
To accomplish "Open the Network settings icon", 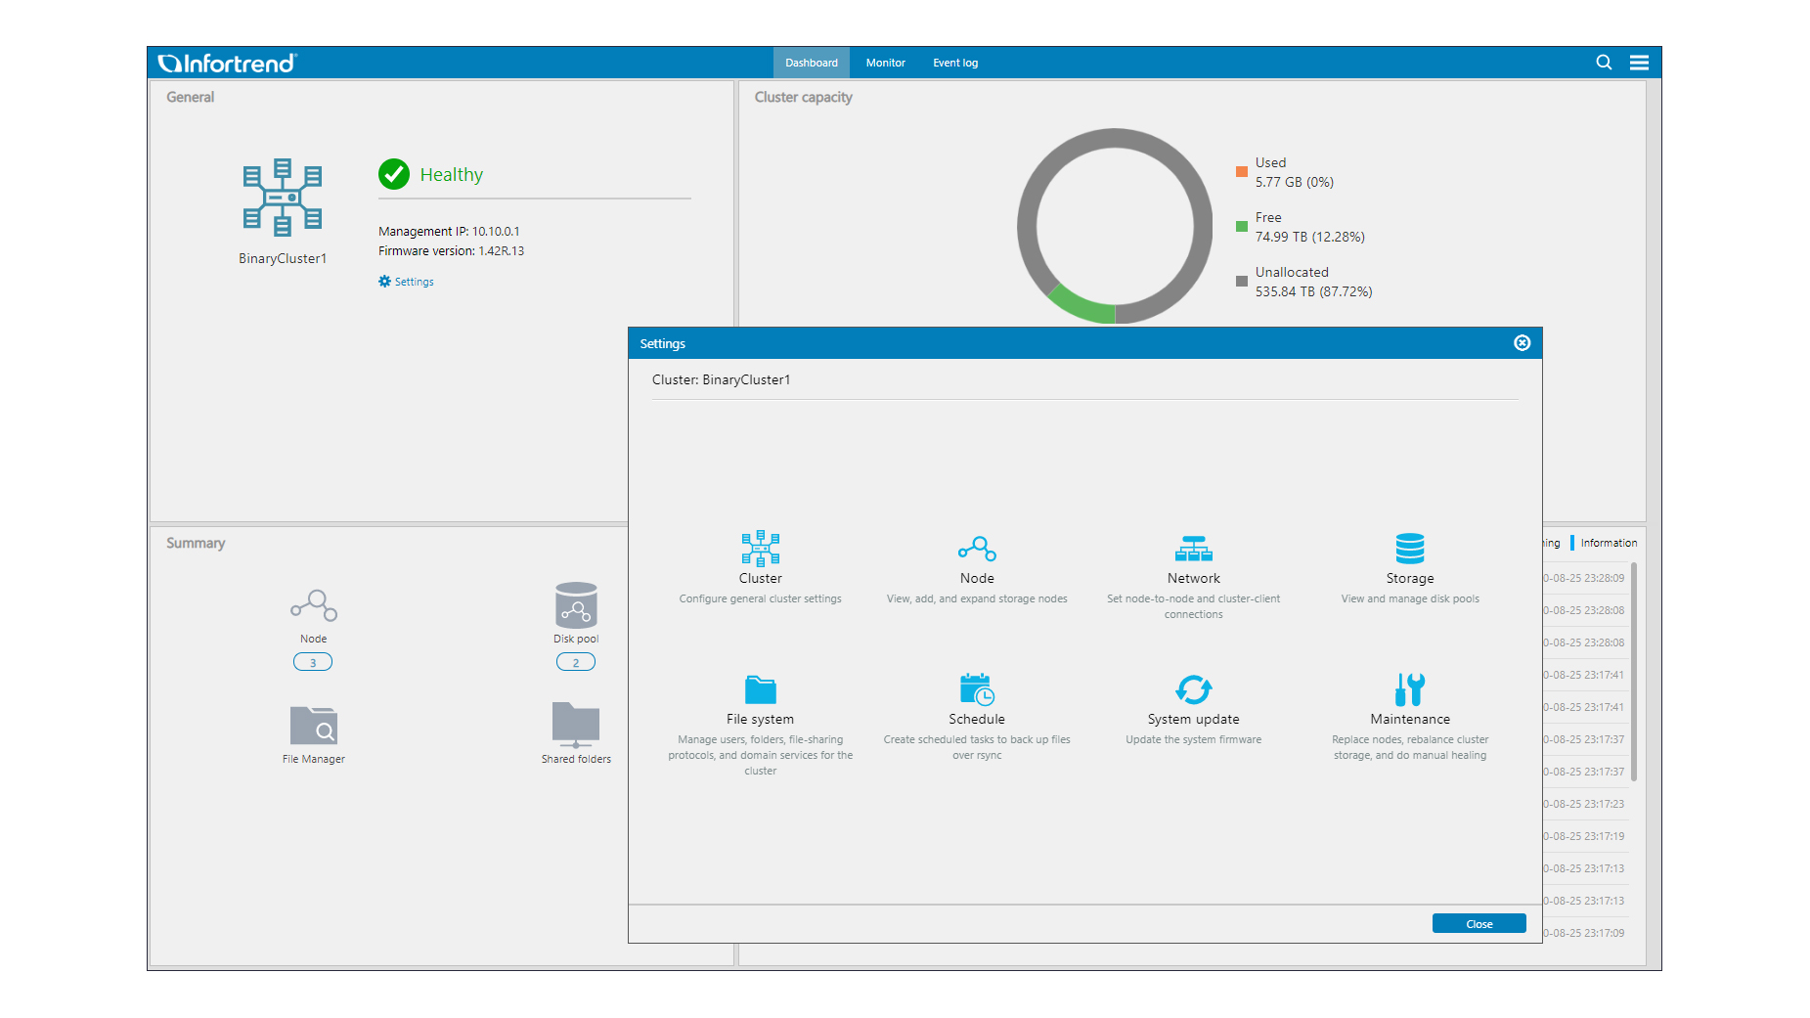I will point(1193,549).
